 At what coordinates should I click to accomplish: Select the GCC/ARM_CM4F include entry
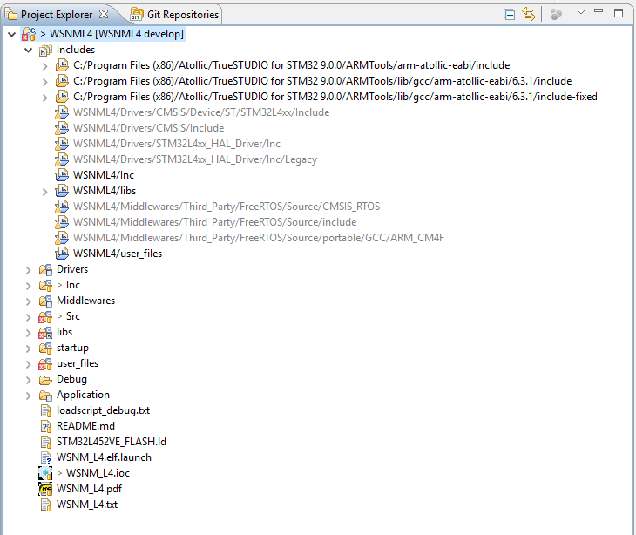click(259, 238)
